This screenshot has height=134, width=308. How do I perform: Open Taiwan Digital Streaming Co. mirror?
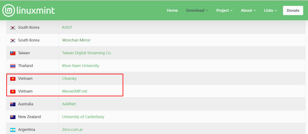click(87, 53)
